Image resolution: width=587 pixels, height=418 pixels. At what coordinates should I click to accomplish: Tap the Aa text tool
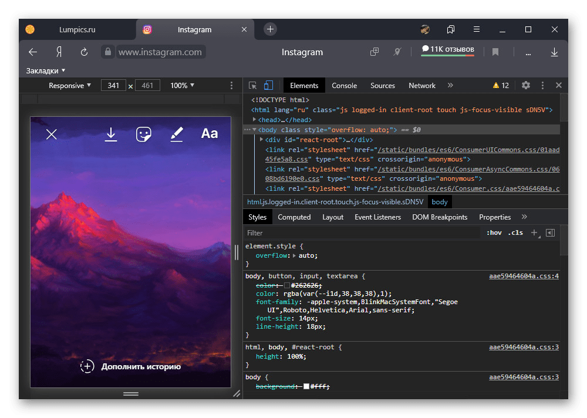pos(210,134)
